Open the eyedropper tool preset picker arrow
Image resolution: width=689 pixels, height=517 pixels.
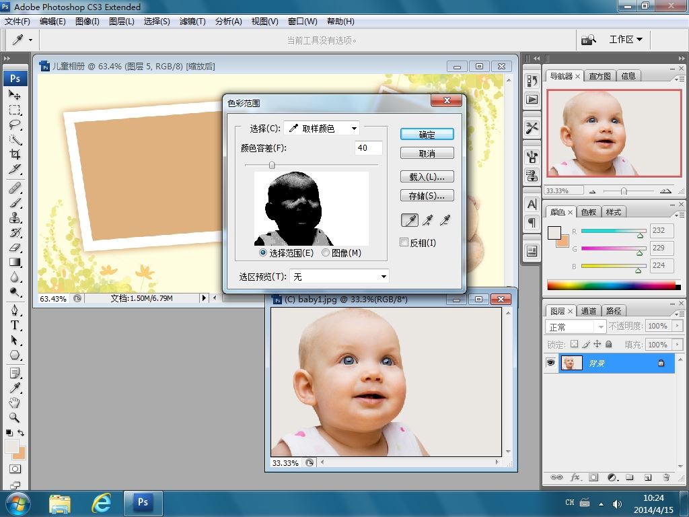30,40
